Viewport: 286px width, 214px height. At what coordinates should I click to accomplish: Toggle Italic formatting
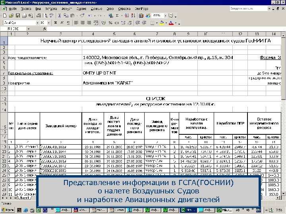(62, 23)
